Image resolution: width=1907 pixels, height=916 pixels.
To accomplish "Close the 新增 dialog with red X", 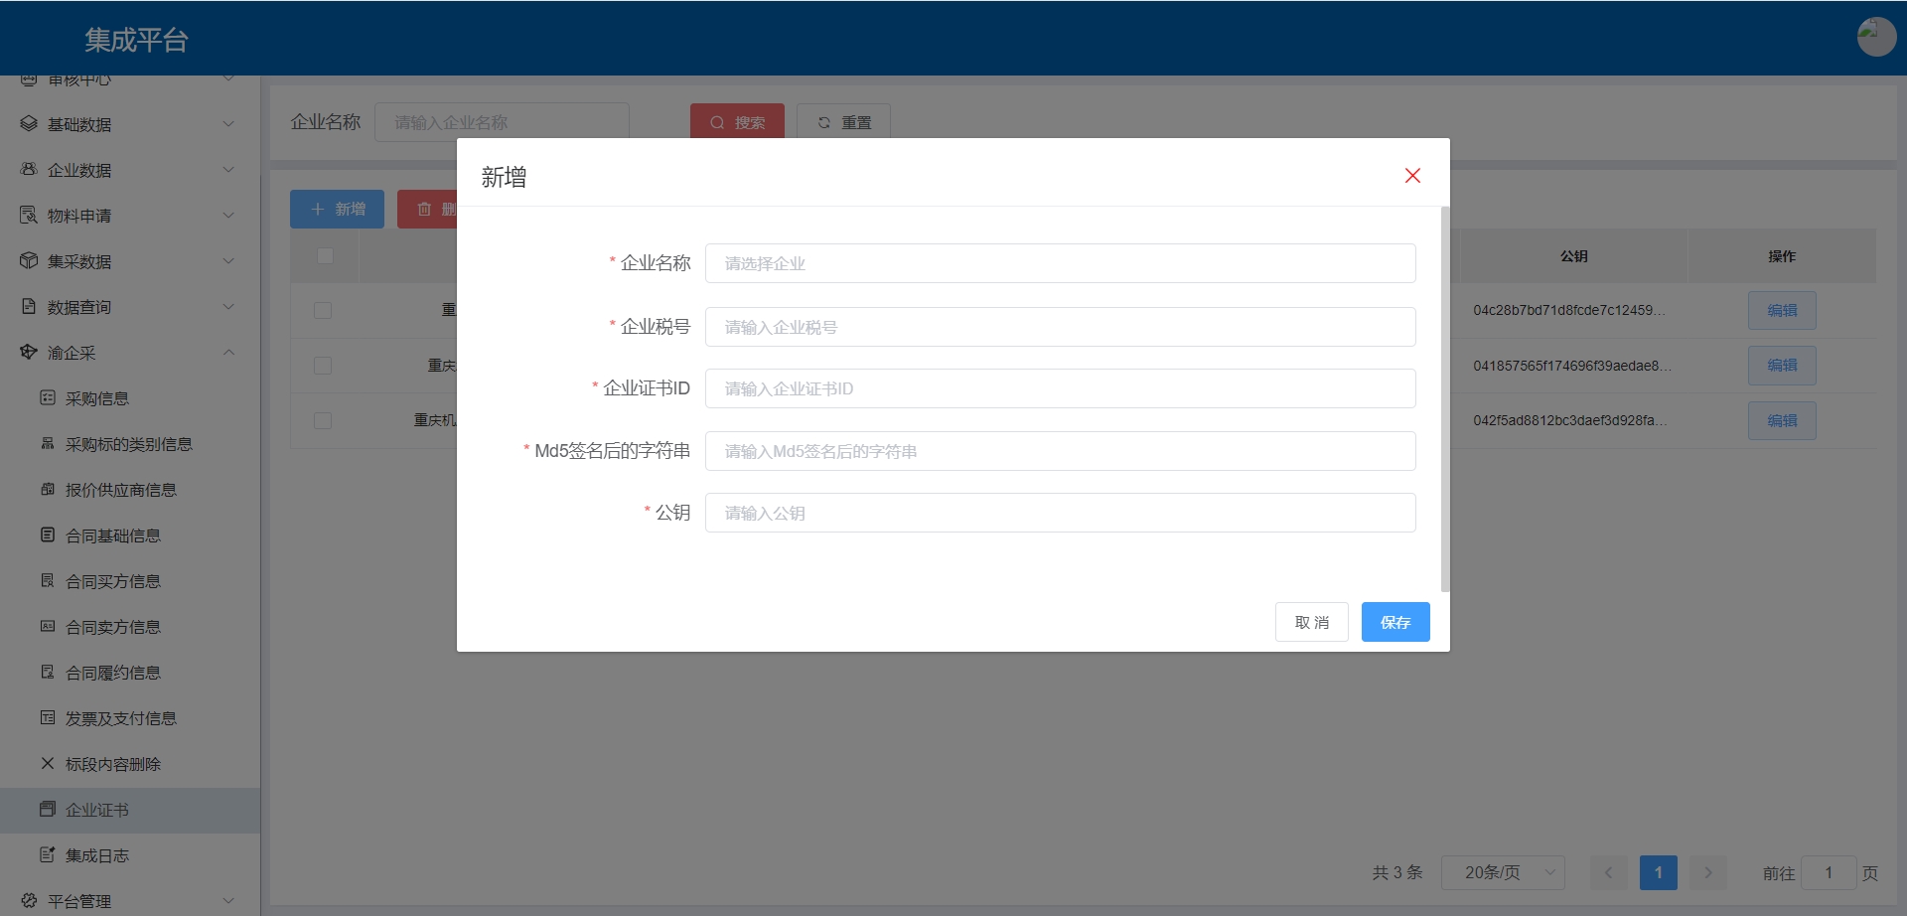I will (1412, 176).
